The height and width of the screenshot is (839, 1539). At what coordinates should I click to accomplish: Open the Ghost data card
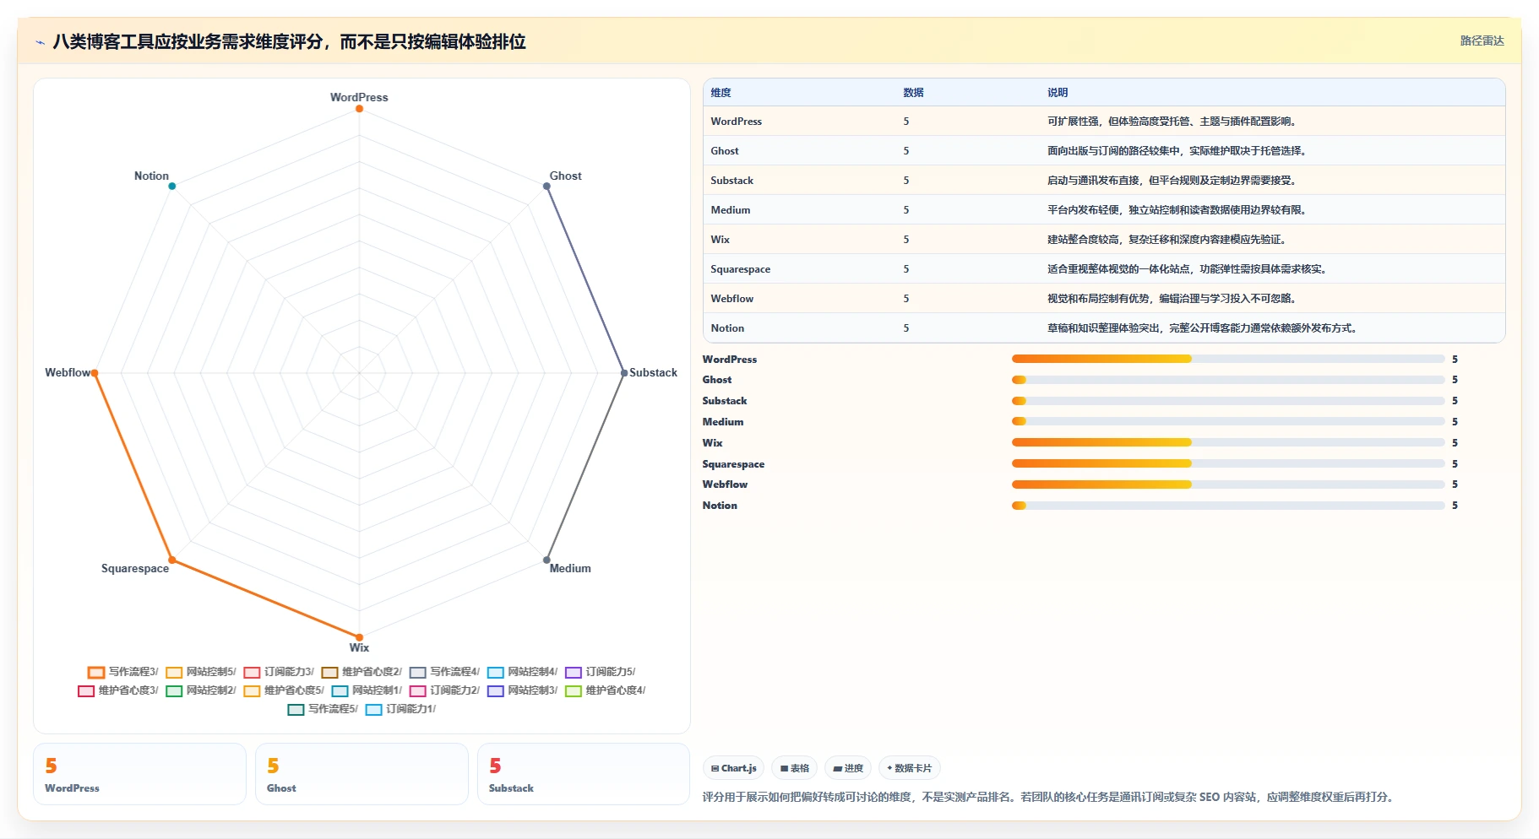pos(362,774)
